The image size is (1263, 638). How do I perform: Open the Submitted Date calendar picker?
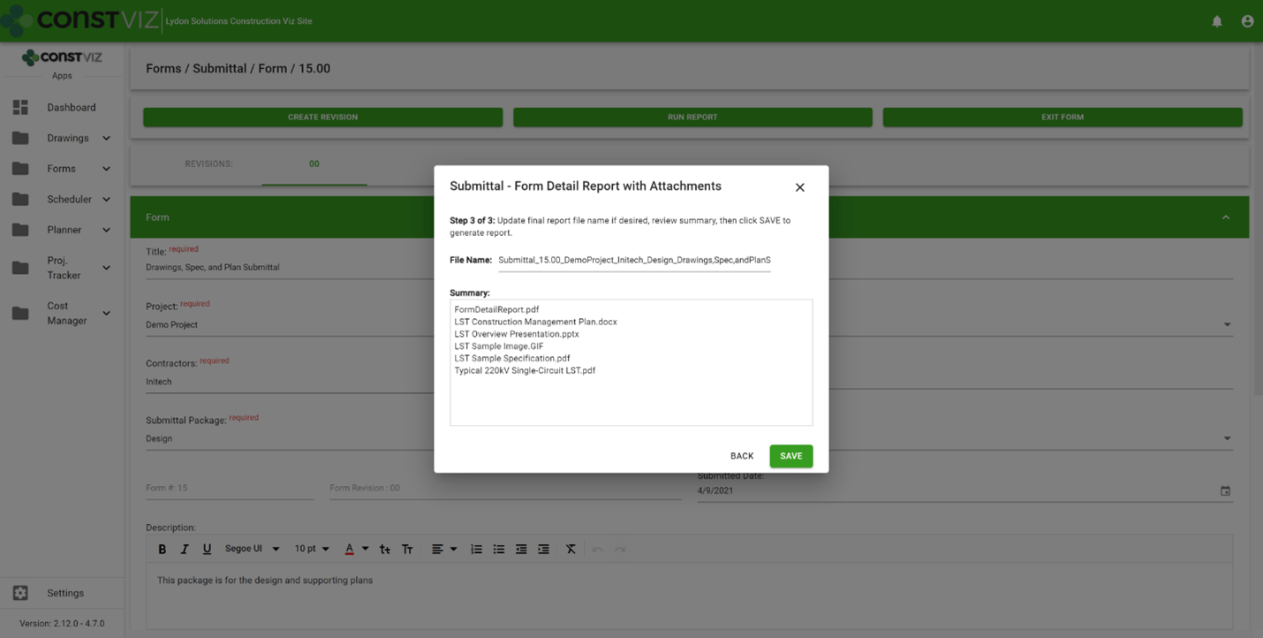click(x=1225, y=490)
